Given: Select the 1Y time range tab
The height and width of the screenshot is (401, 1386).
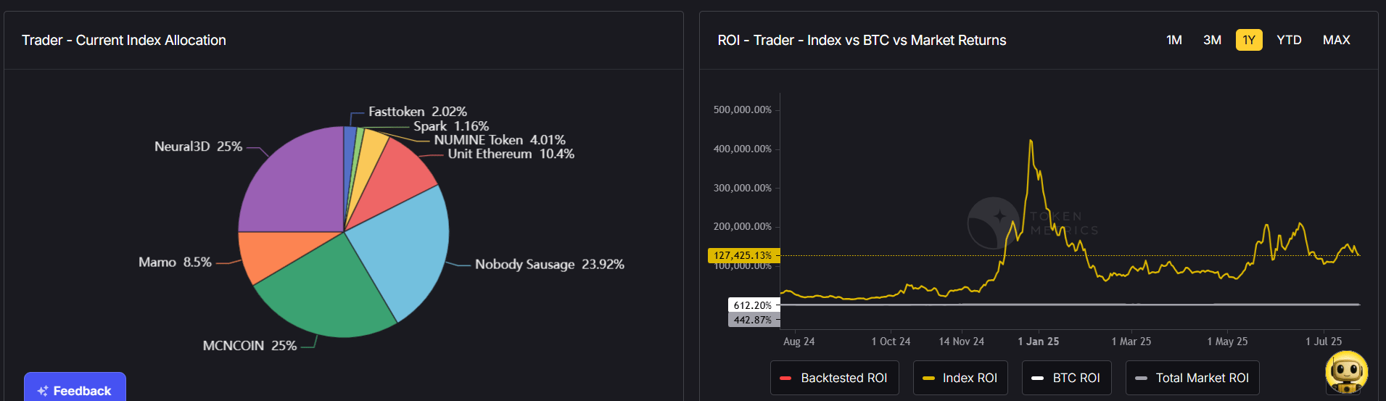Looking at the screenshot, I should [x=1248, y=40].
